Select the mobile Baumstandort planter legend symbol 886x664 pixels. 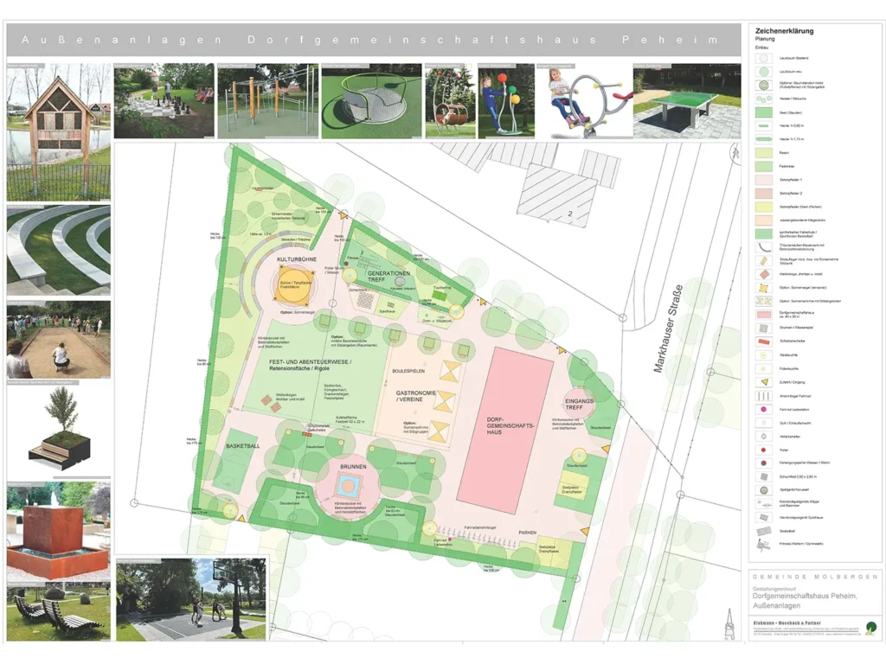(763, 86)
